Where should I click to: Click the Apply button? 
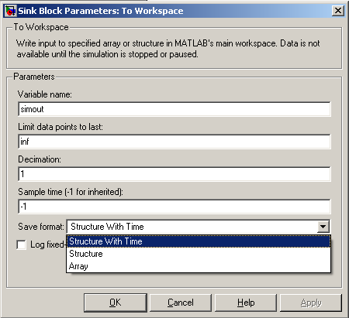click(311, 303)
